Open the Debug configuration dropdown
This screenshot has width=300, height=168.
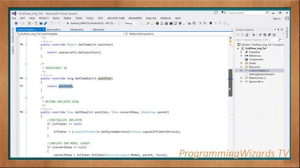[x=136, y=23]
